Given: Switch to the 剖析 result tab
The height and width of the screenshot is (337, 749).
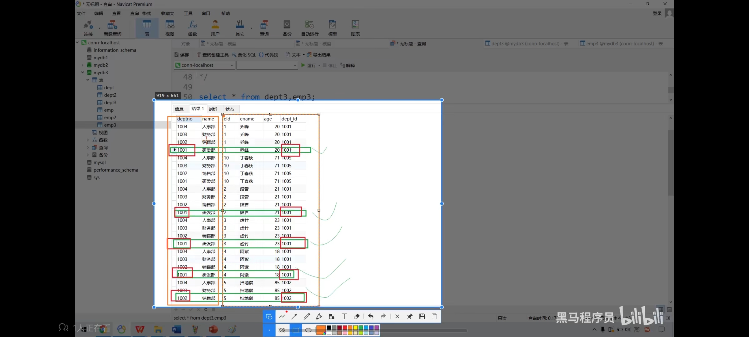Looking at the screenshot, I should tap(213, 109).
